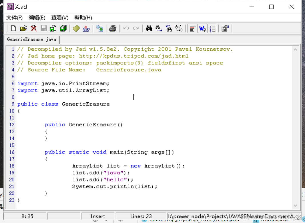Click the Undo arrow icon

(x=126, y=28)
